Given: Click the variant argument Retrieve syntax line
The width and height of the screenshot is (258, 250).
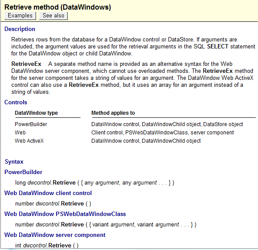Looking at the screenshot, I should [x=106, y=224].
